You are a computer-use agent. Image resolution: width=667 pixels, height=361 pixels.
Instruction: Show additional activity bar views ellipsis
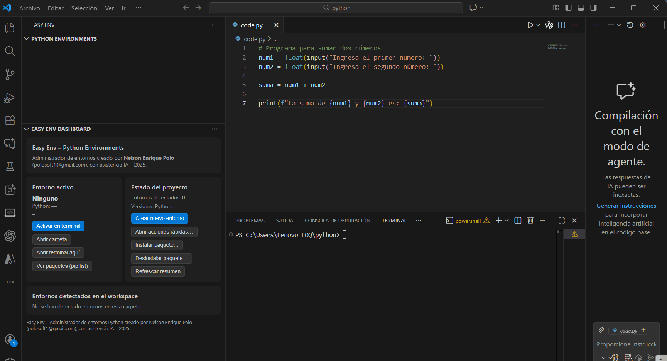pyautogui.click(x=10, y=282)
